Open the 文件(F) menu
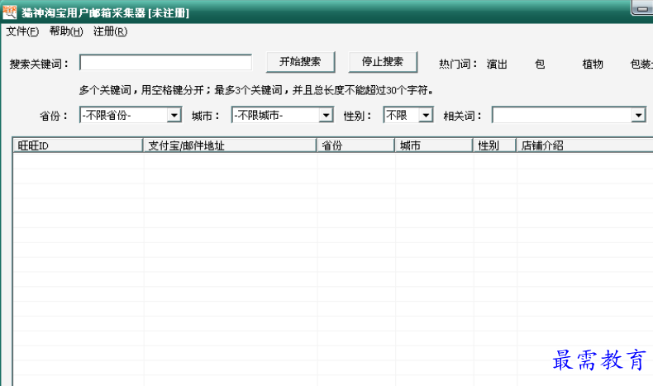Screen dimensions: 653x386 [x=22, y=31]
